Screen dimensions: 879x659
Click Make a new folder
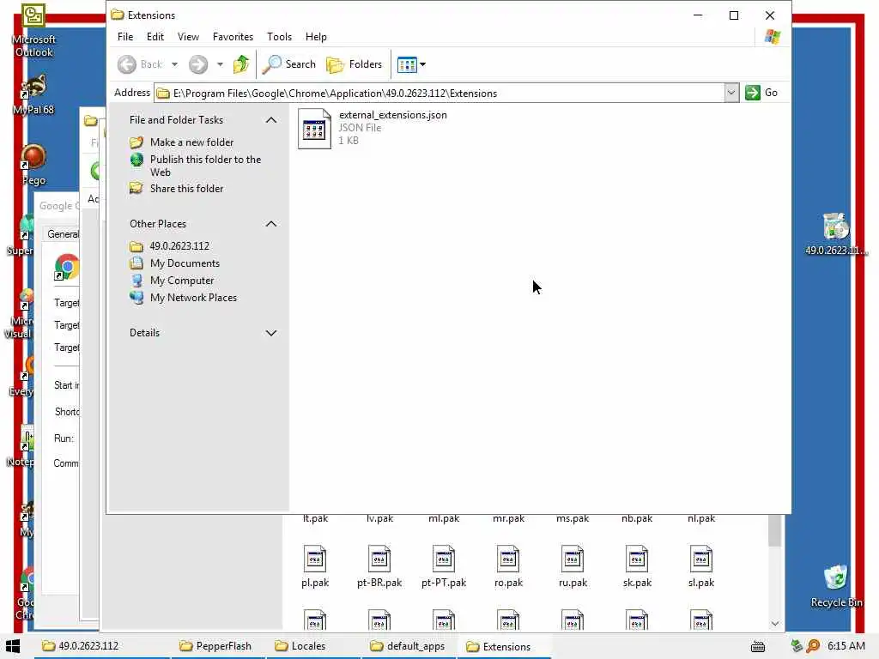pyautogui.click(x=191, y=142)
